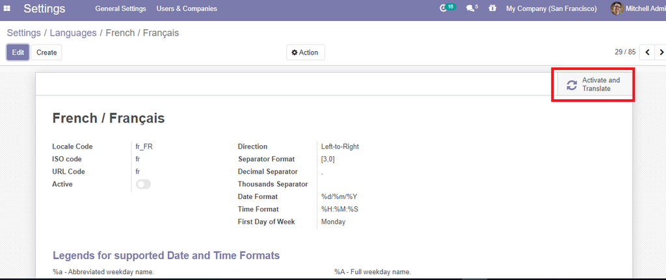Click the Create button
666x280 pixels.
click(46, 52)
